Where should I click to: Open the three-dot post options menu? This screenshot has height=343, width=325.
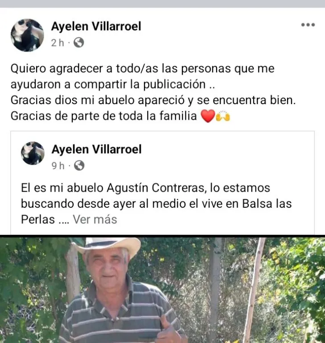pyautogui.click(x=308, y=25)
